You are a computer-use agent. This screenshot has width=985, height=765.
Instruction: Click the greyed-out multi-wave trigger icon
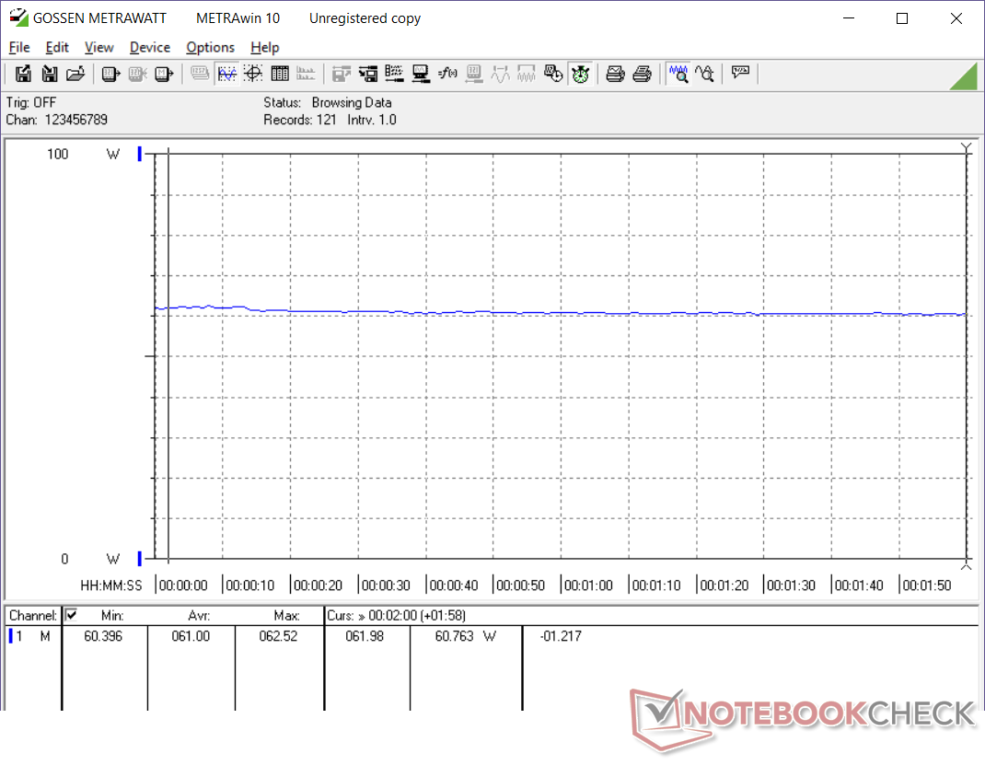click(x=527, y=75)
